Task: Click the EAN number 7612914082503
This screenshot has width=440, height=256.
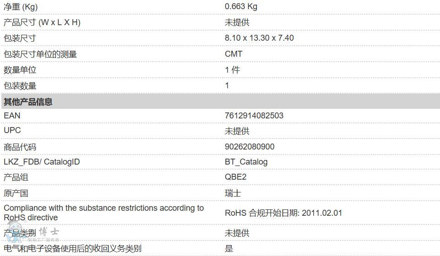Action: (254, 116)
